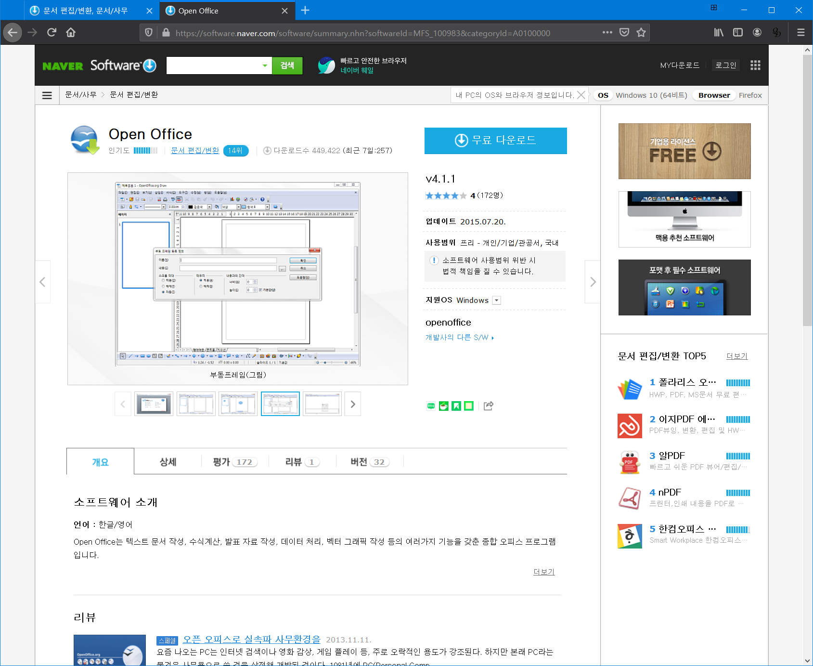Click the 로그인 button
This screenshot has height=666, width=813.
click(725, 65)
